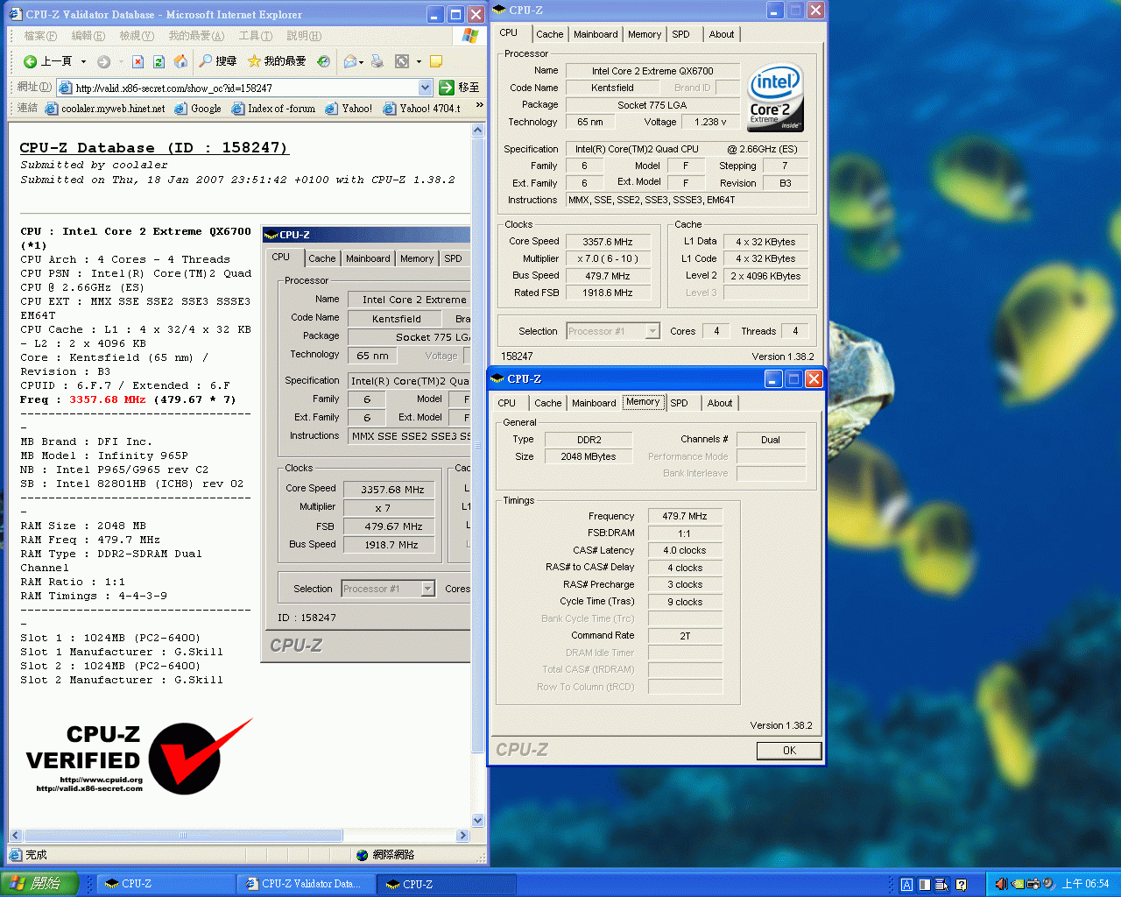Viewport: 1121px width, 897px height.
Task: Click the Windows flag logo in the IE menu bar
Action: 470,36
